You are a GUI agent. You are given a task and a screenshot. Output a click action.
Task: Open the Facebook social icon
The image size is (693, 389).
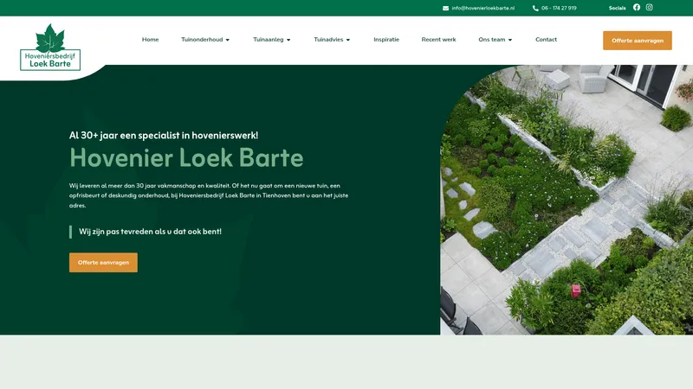pyautogui.click(x=637, y=7)
